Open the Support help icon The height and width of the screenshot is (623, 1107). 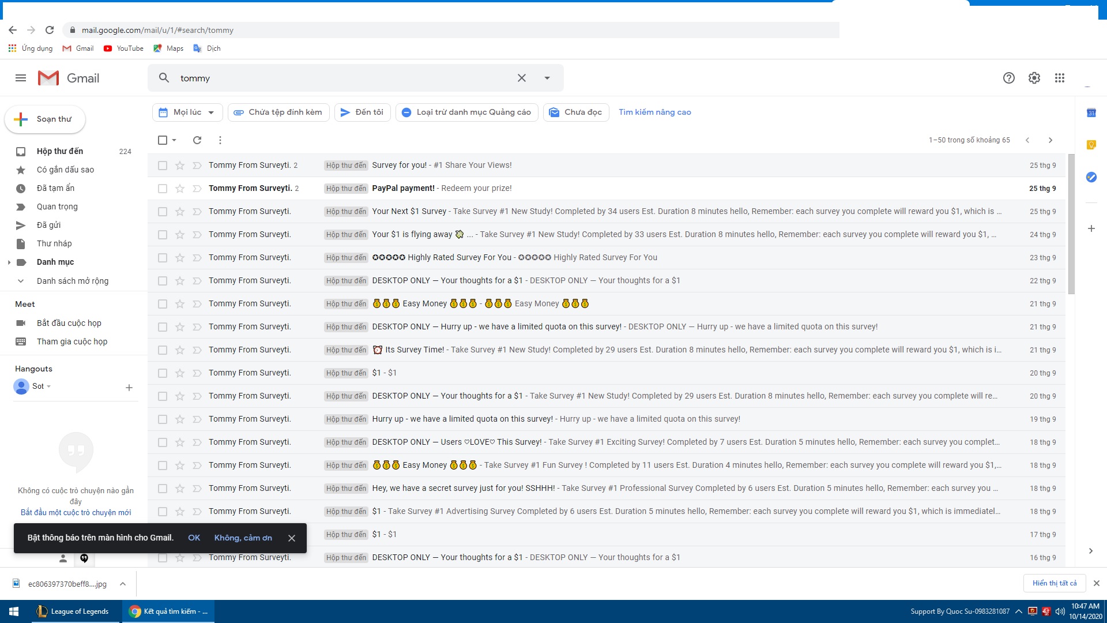1008,78
